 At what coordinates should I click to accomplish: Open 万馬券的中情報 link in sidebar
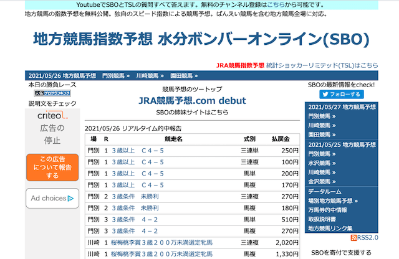coord(328,210)
